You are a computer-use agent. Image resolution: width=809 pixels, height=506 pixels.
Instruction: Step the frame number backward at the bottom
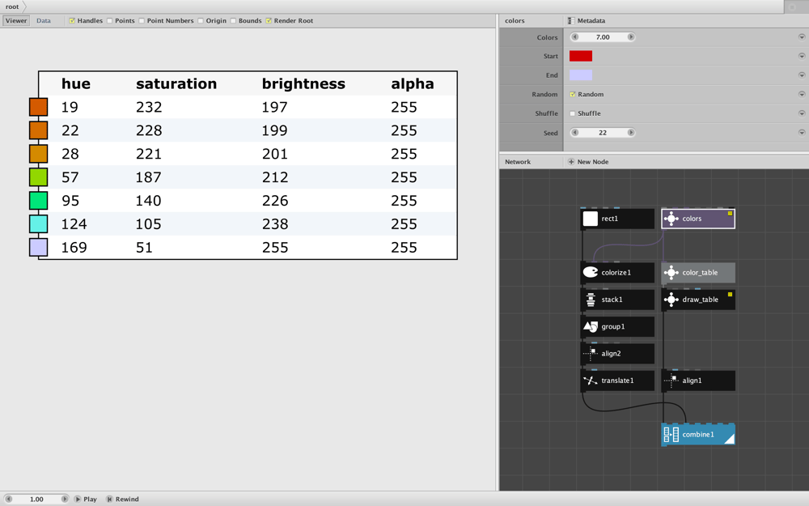[x=8, y=499]
